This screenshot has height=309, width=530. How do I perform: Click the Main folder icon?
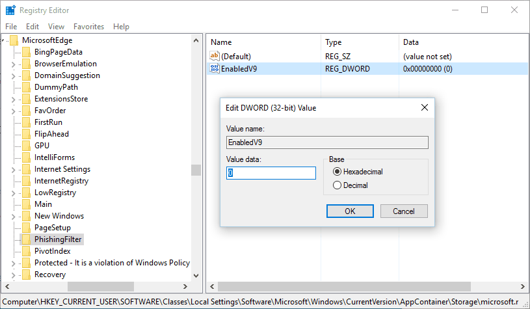click(27, 204)
